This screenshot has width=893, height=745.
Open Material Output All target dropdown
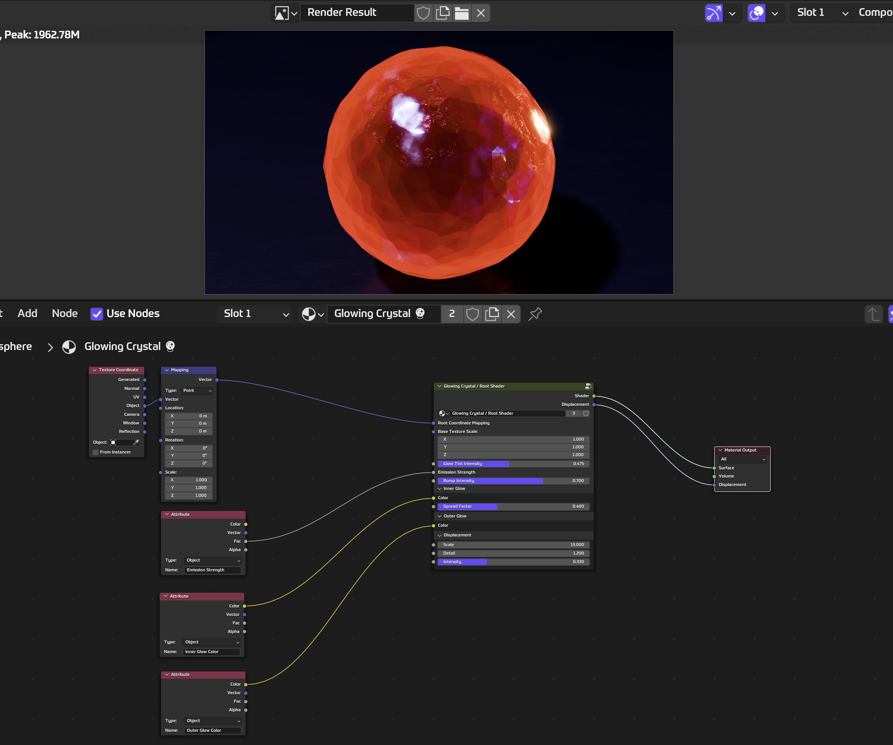coord(742,459)
